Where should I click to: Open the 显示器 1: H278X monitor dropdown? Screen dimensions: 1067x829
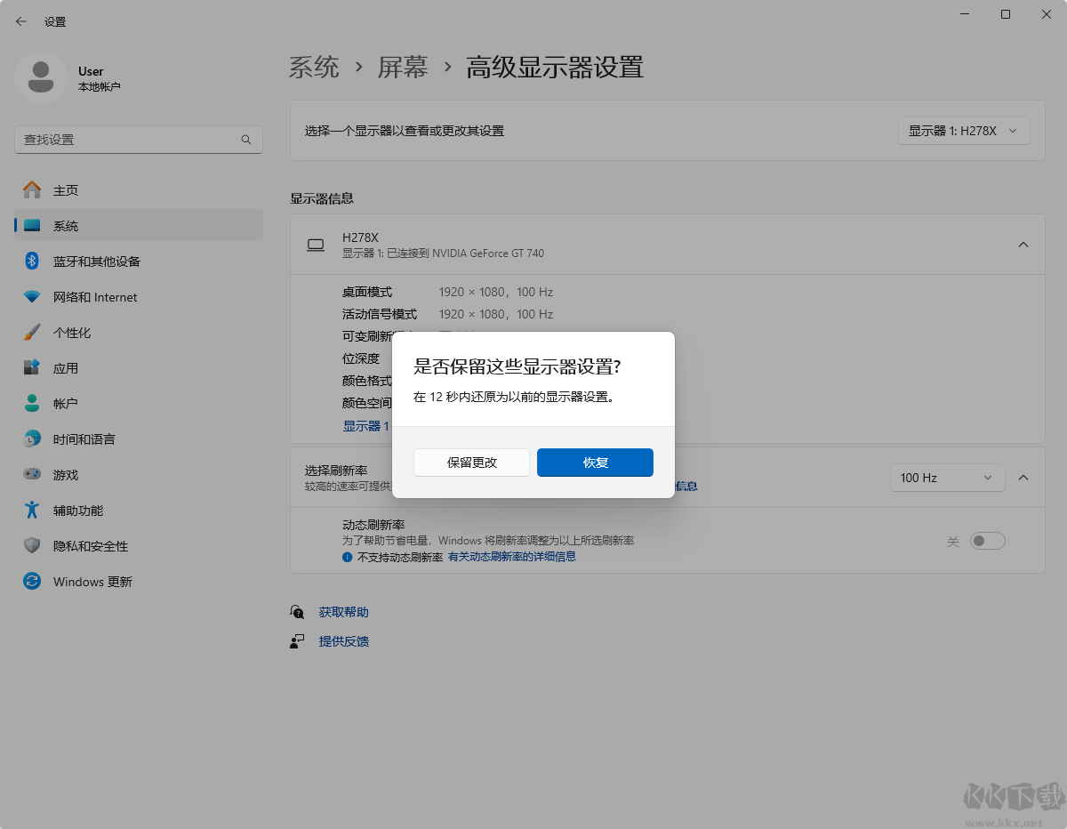point(964,130)
